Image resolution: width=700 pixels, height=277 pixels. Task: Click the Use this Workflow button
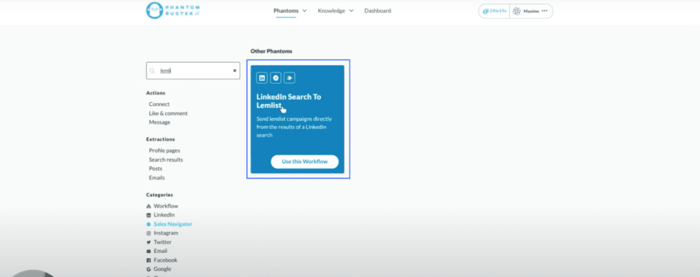point(305,162)
